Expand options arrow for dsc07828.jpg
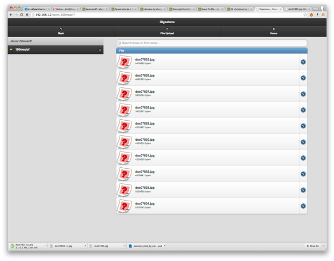Viewport: 334px width, 261px height. pos(303,110)
